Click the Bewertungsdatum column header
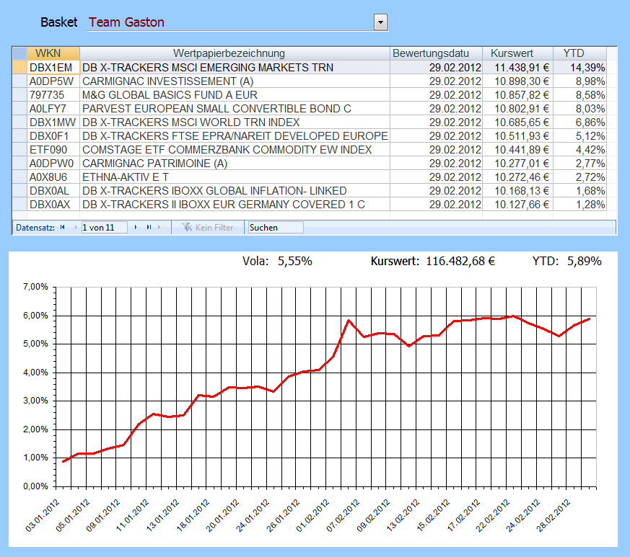Viewport: 630px width, 557px height. (x=436, y=53)
